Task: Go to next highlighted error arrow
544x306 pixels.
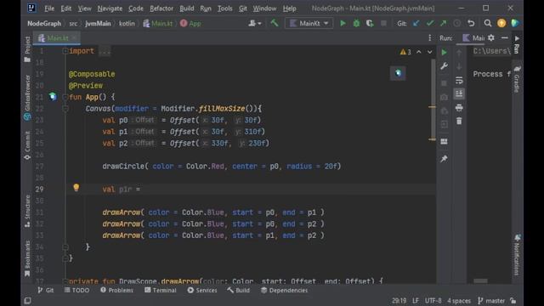Action: pyautogui.click(x=429, y=52)
